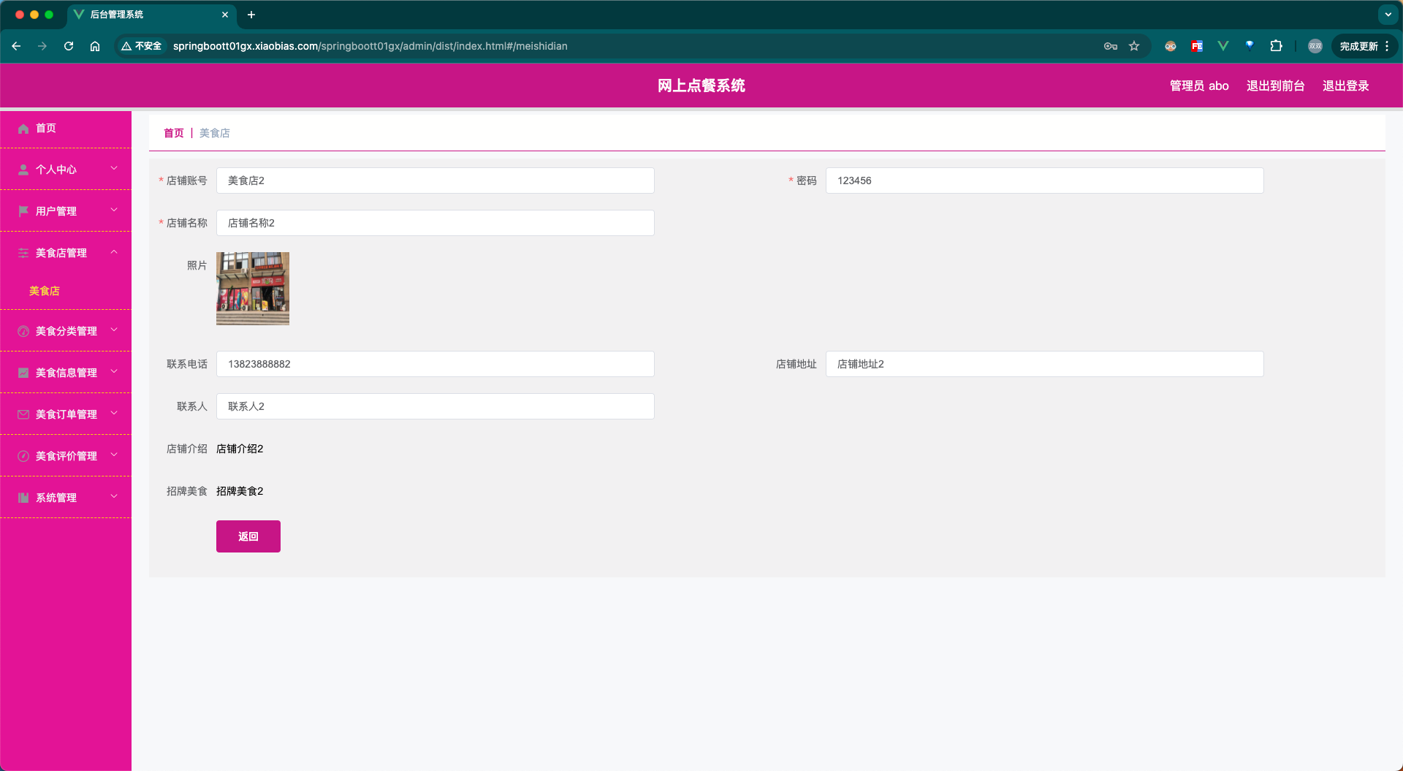Click the 联系电话 input field

click(x=436, y=364)
